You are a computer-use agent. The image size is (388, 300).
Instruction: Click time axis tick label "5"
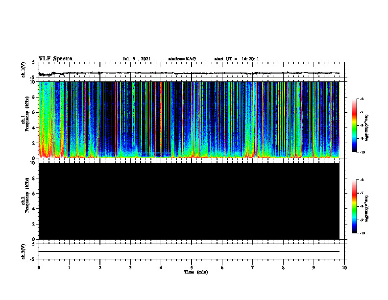pos(192,268)
